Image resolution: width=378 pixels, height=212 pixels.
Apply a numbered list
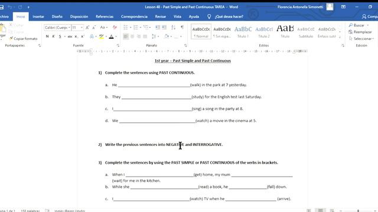[x=136, y=28]
